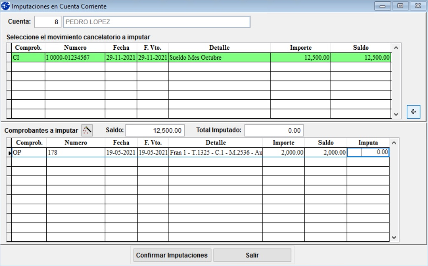This screenshot has width=428, height=266.
Task: Click upper grid Fecha cell 29-11-2021
Action: [121, 58]
